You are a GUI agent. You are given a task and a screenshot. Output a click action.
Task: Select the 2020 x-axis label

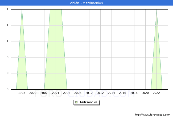(145, 93)
